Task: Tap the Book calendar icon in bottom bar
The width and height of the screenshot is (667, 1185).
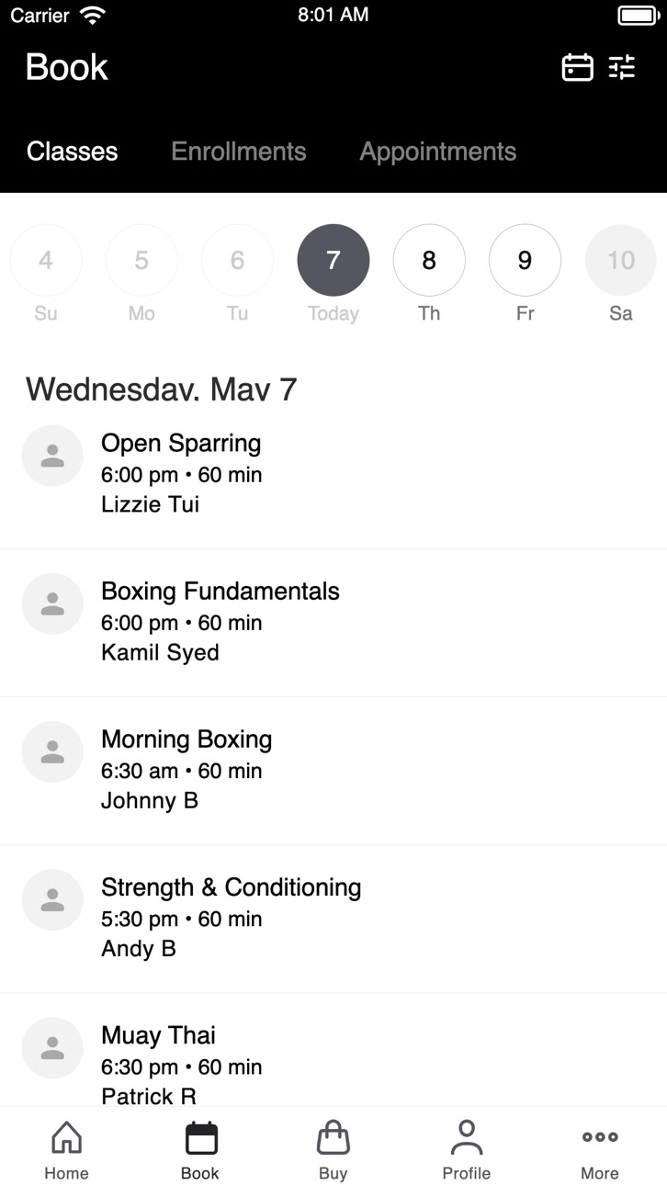Action: [x=201, y=1137]
